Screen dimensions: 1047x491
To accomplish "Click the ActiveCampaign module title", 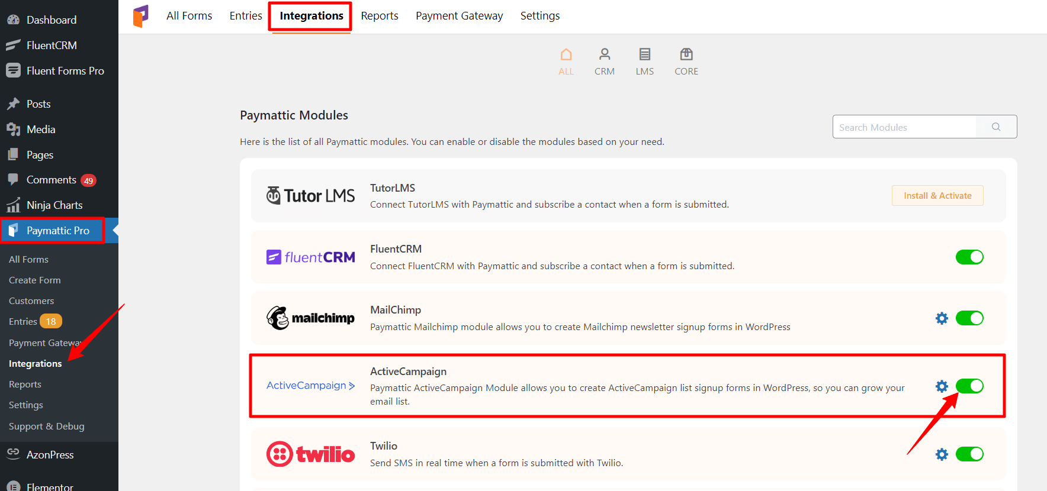I will tap(408, 372).
